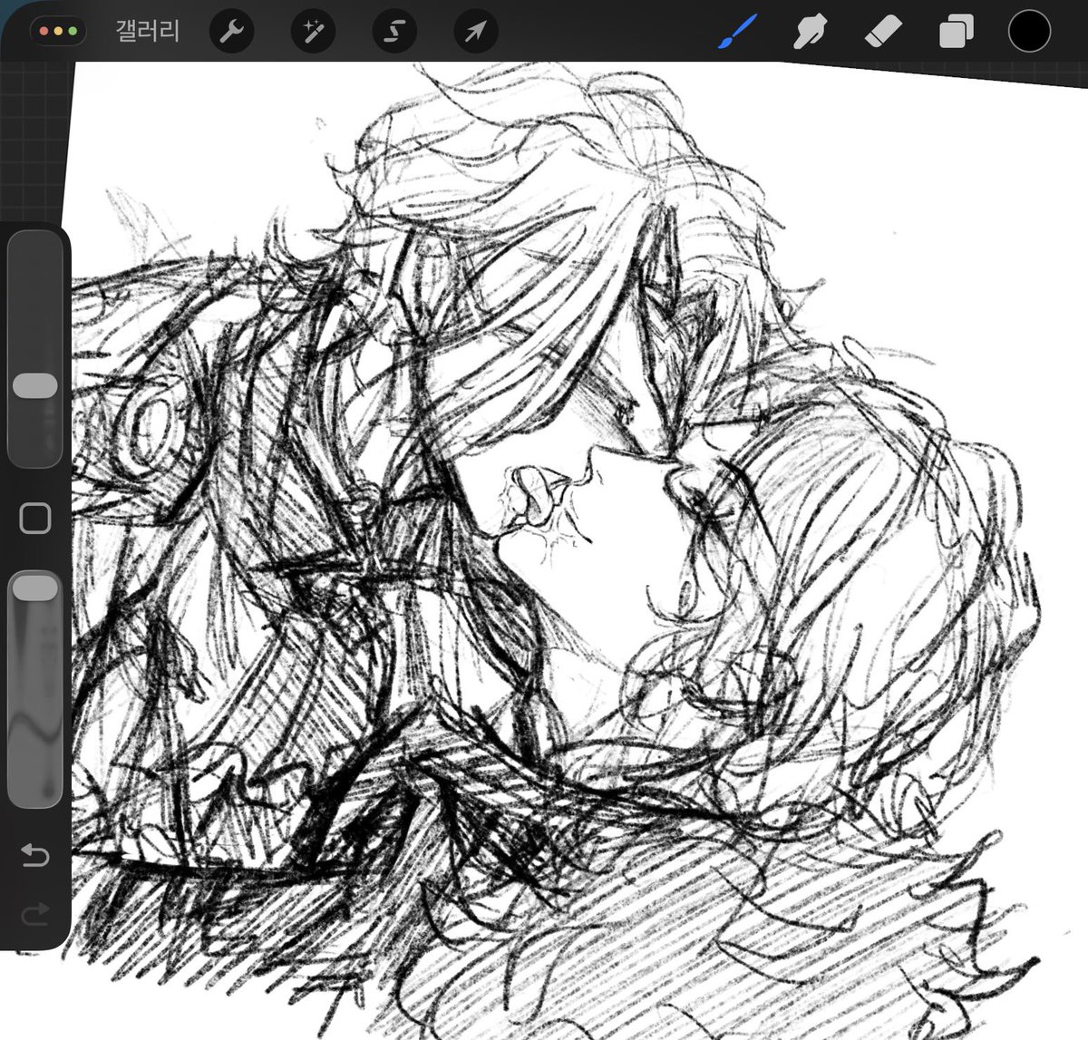Screen dimensions: 1088x1040
Task: Open the Gallery (갤러리) view
Action: (x=148, y=32)
